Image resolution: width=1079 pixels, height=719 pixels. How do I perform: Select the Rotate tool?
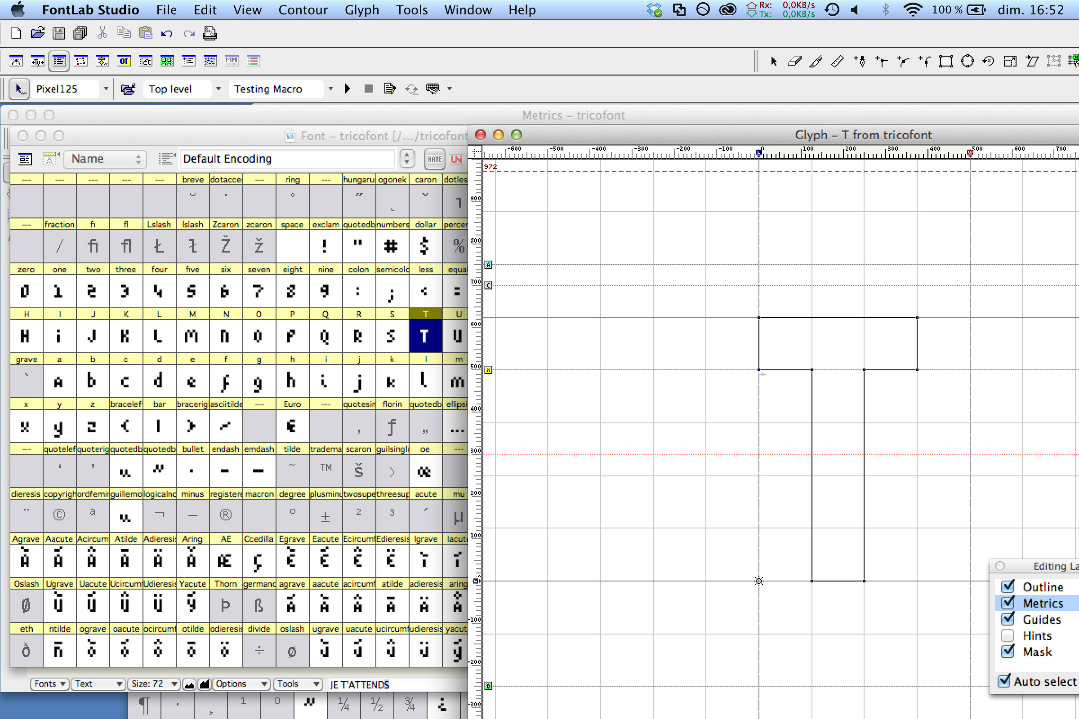(989, 61)
